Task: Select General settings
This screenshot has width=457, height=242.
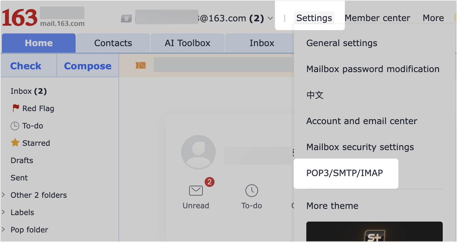Action: 342,43
